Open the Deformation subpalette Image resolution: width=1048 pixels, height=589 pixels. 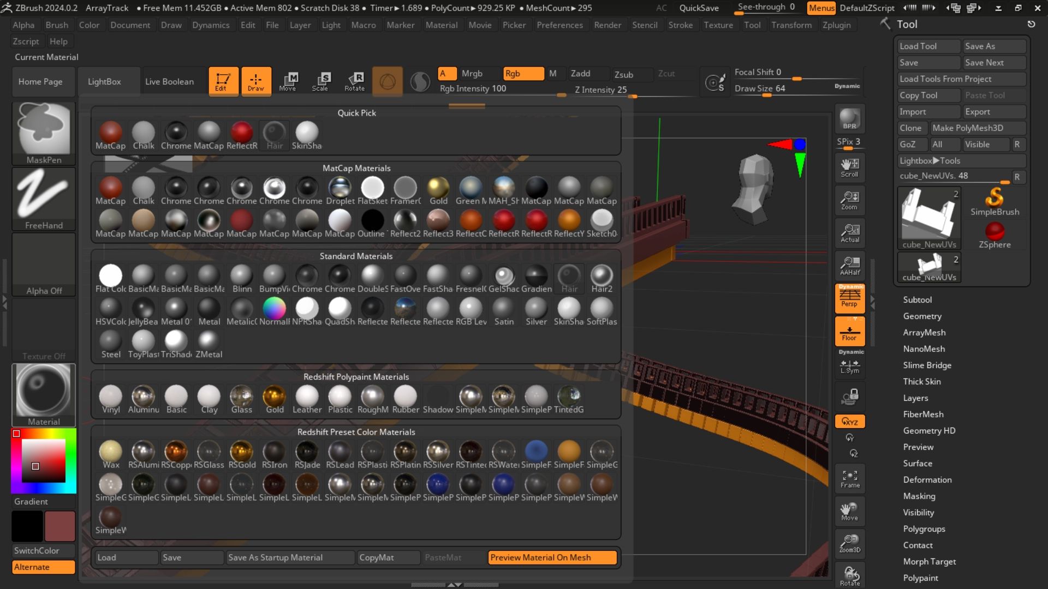[x=927, y=480]
